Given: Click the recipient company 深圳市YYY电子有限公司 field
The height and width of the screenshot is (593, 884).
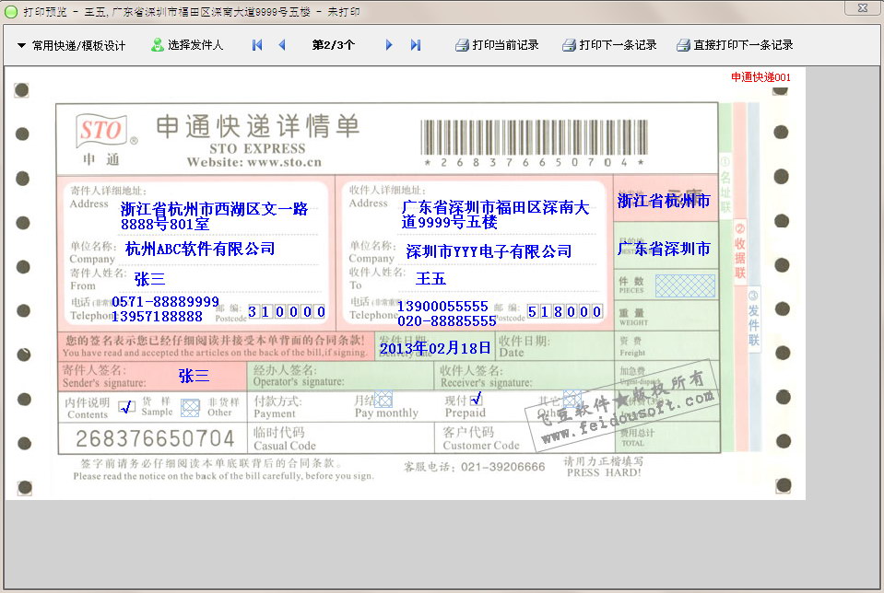Looking at the screenshot, I should click(489, 251).
